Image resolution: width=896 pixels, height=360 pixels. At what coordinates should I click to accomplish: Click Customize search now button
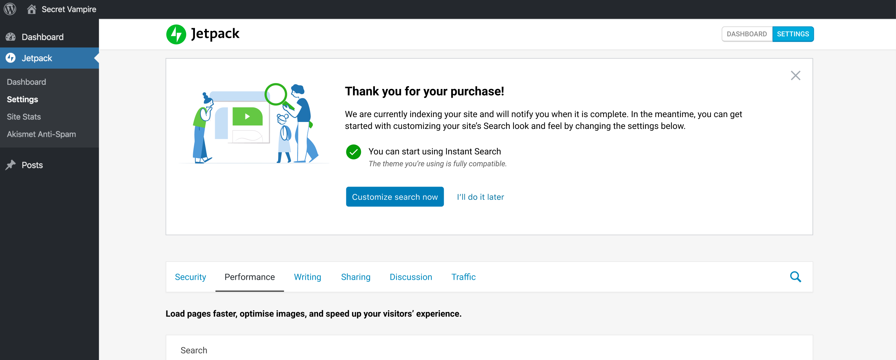395,197
